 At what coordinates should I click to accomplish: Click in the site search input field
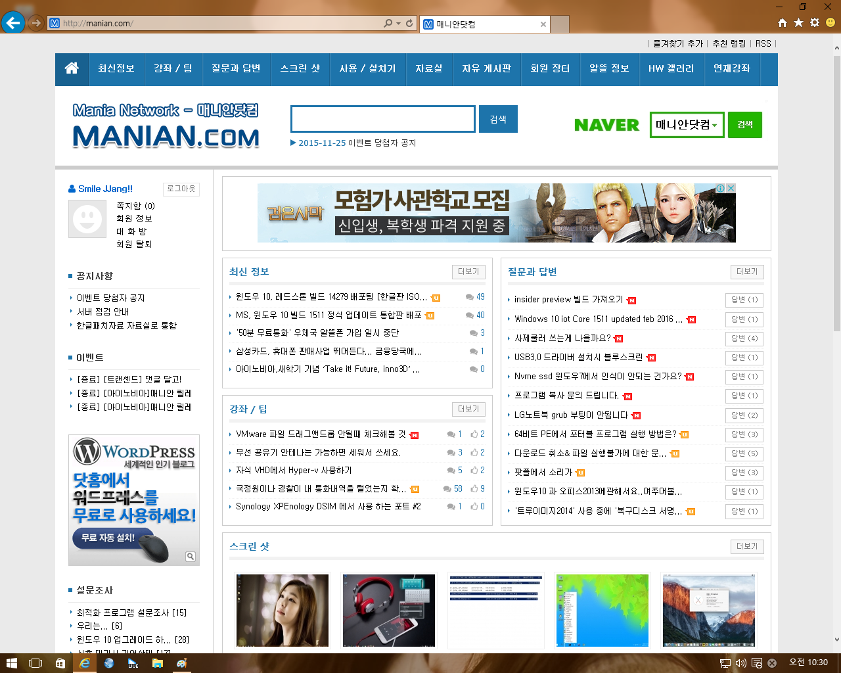pyautogui.click(x=383, y=119)
